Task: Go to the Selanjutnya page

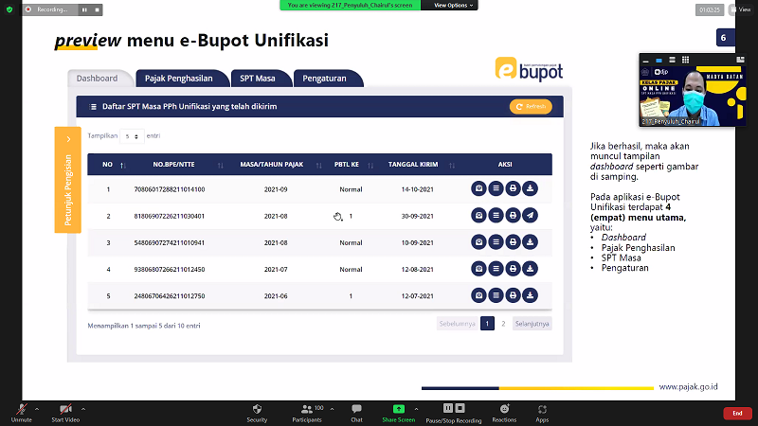Action: [532, 324]
